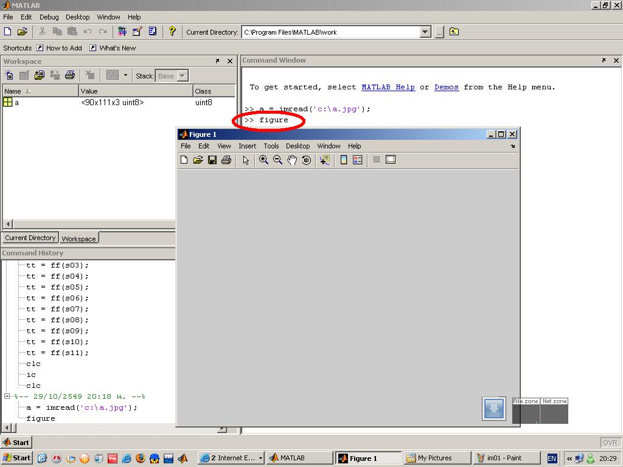Click the Redo arrow icon
This screenshot has width=623, height=467.
pos(102,32)
